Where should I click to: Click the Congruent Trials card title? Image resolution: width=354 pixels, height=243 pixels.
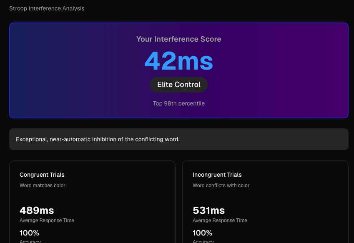tap(42, 175)
